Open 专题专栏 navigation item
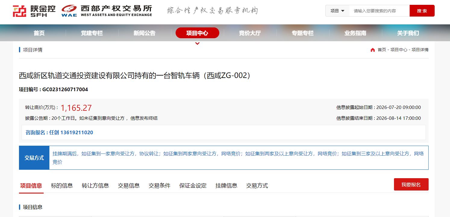450x217 pixels. pyautogui.click(x=303, y=33)
